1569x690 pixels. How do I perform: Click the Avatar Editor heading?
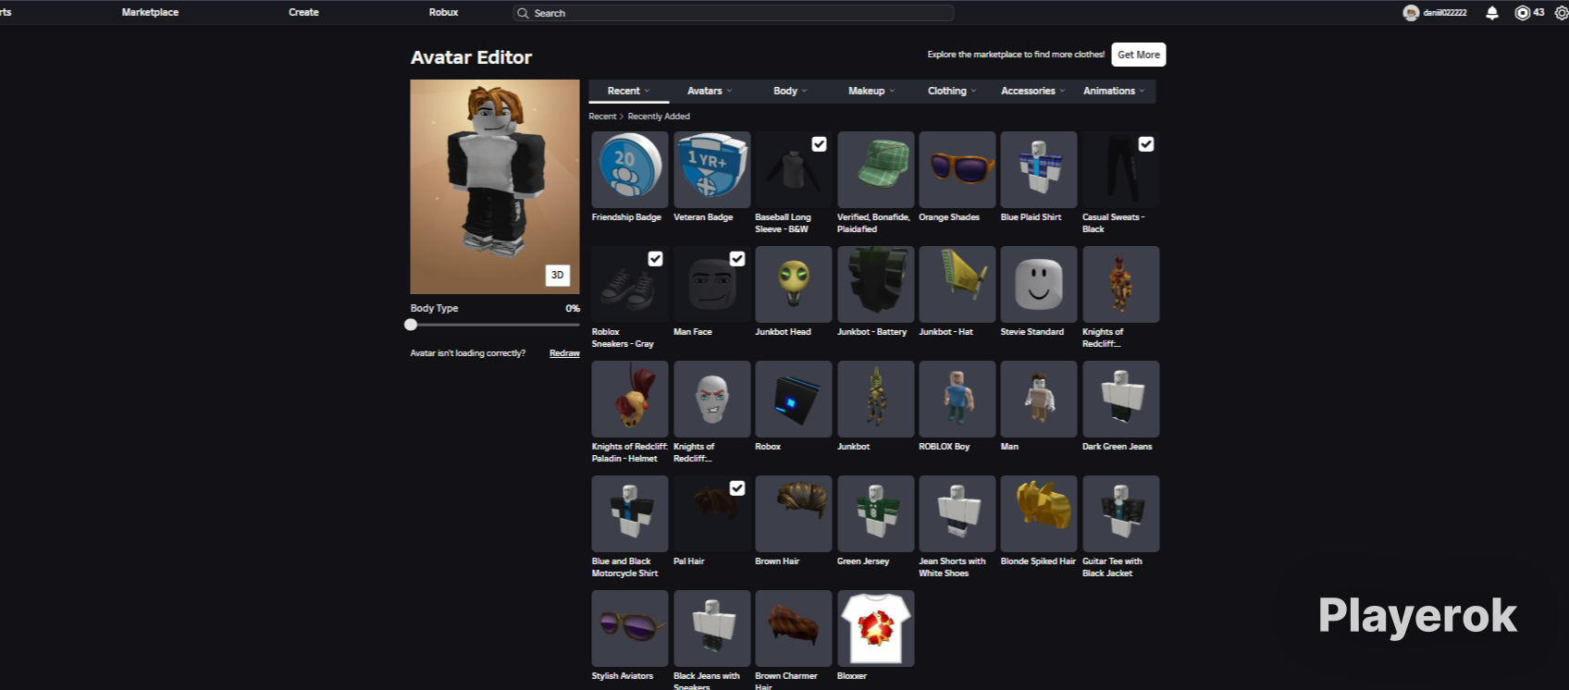(x=472, y=57)
